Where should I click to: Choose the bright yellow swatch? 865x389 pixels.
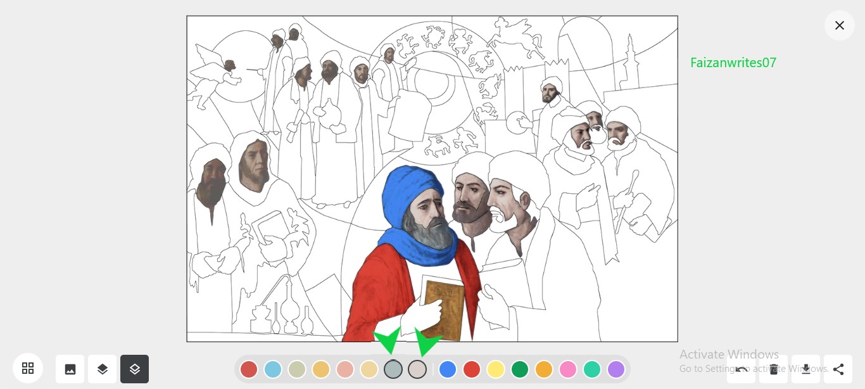(496, 369)
